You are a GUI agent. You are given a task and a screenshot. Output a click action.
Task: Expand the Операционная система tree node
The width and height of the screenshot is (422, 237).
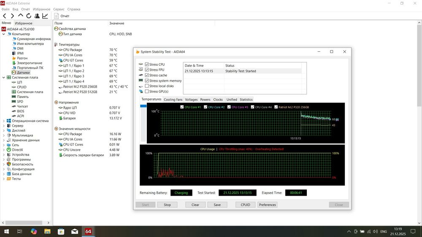point(3,121)
